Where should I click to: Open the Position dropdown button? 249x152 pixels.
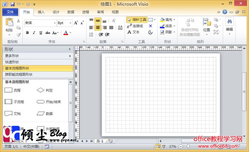(x=207, y=27)
